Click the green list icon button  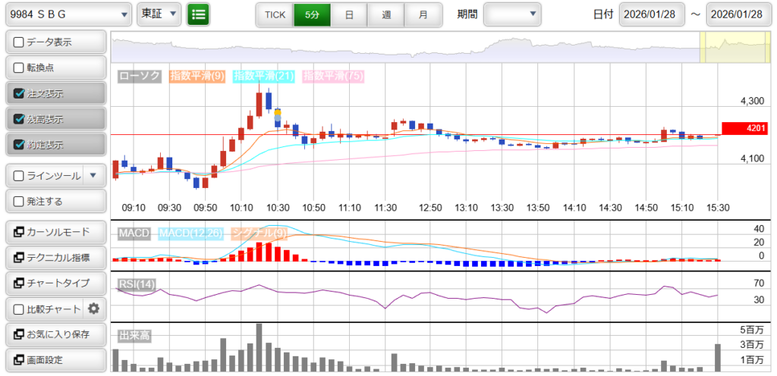[198, 14]
